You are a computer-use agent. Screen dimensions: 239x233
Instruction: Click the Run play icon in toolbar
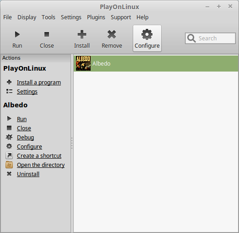click(x=17, y=34)
